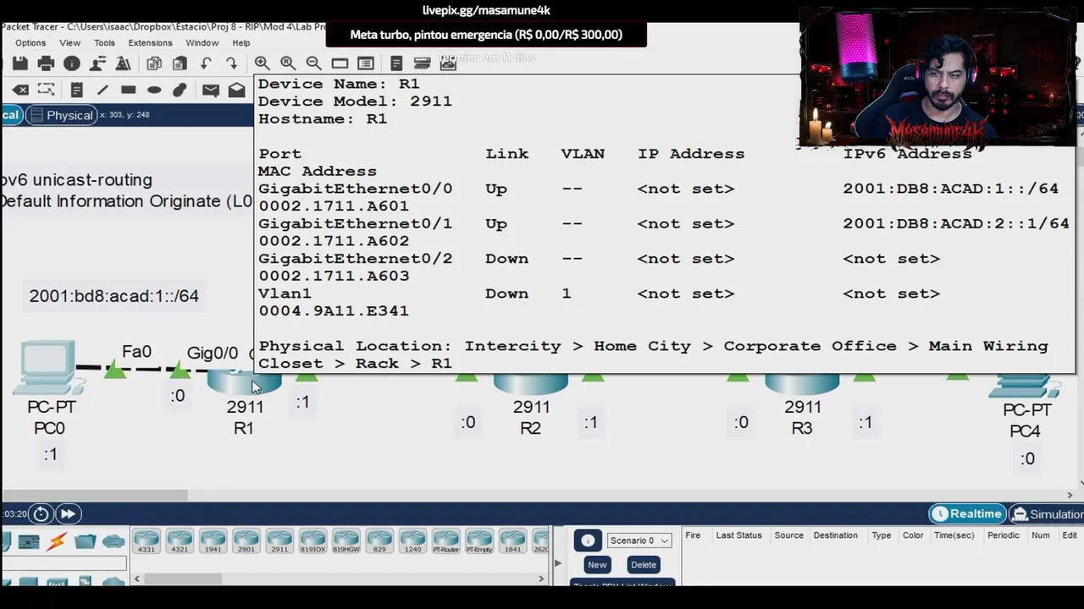This screenshot has width=1084, height=609.
Task: Open the Options menu
Action: (x=30, y=42)
